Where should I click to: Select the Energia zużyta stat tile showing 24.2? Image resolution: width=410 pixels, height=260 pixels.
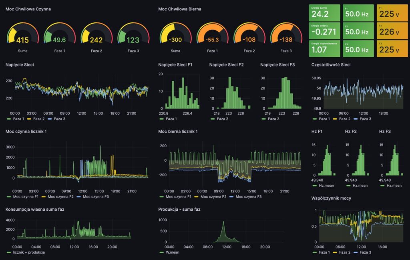[x=325, y=13]
